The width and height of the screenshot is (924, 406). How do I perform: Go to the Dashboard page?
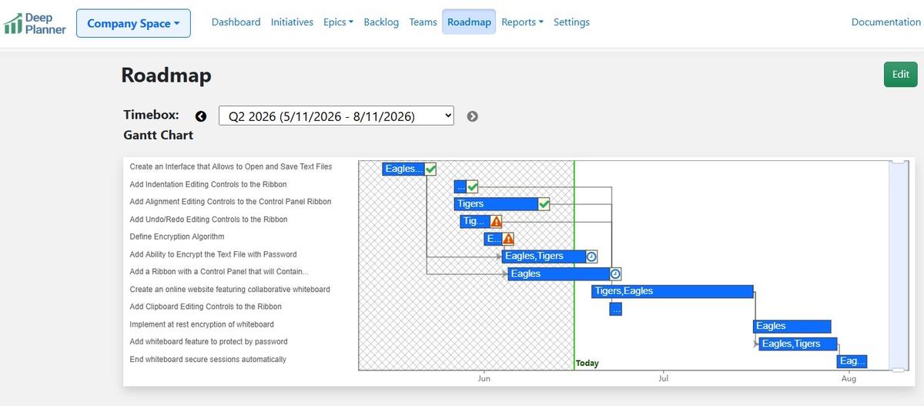[236, 22]
